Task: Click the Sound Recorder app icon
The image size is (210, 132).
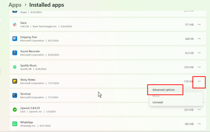Action: tap(15, 53)
